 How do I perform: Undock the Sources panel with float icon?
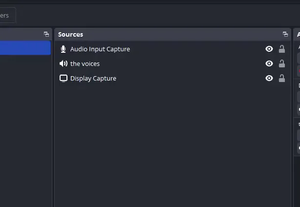point(285,34)
